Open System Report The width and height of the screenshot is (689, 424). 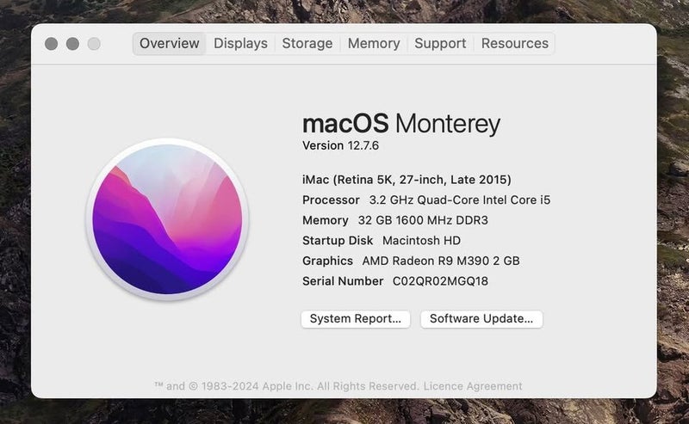click(356, 319)
